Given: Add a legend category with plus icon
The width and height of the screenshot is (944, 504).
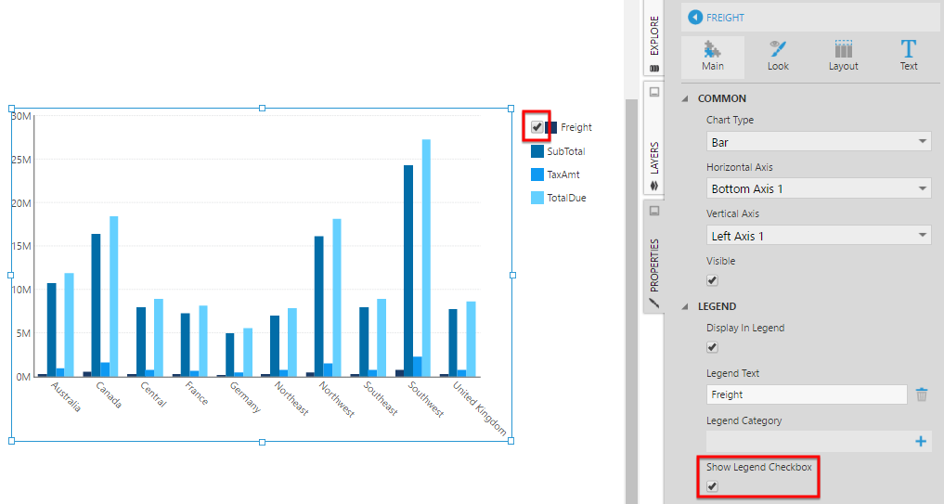Looking at the screenshot, I should 922,442.
